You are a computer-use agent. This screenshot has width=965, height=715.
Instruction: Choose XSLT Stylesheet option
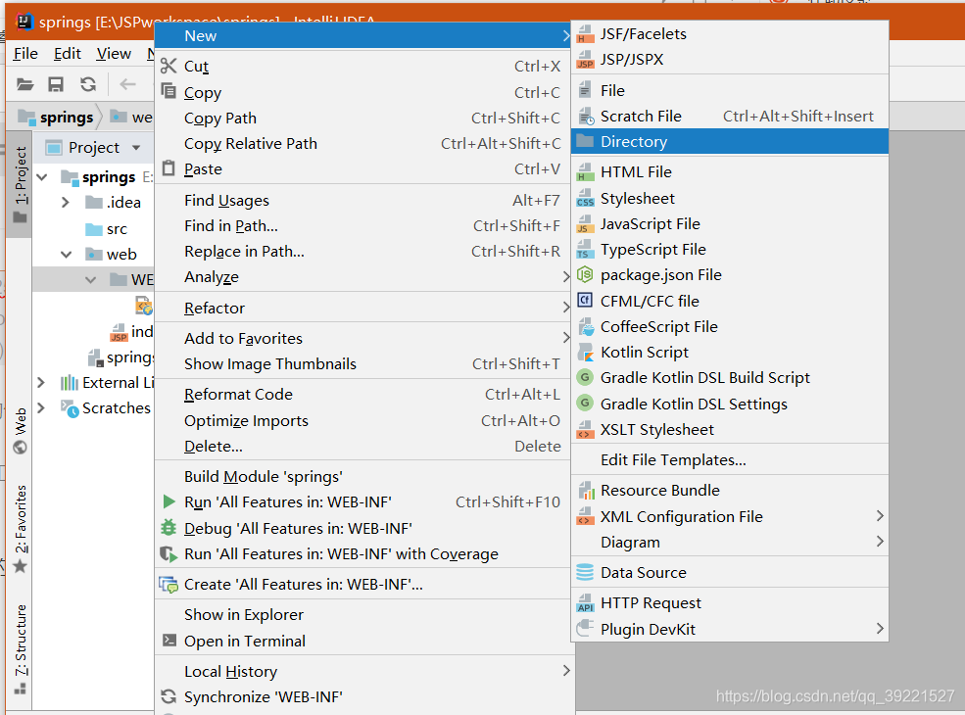point(730,430)
